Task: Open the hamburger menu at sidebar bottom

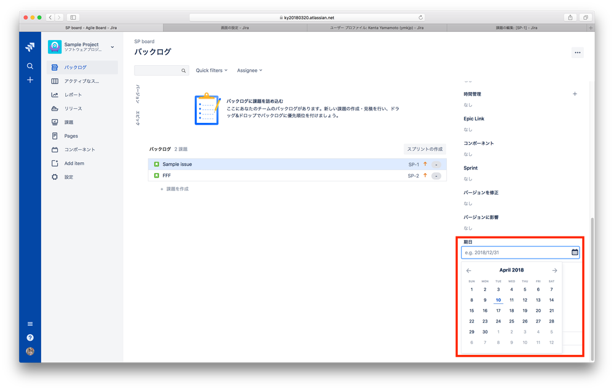Action: click(30, 324)
